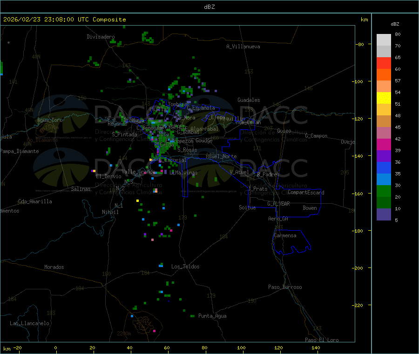Click the 'Carmensa' location label

(285, 235)
